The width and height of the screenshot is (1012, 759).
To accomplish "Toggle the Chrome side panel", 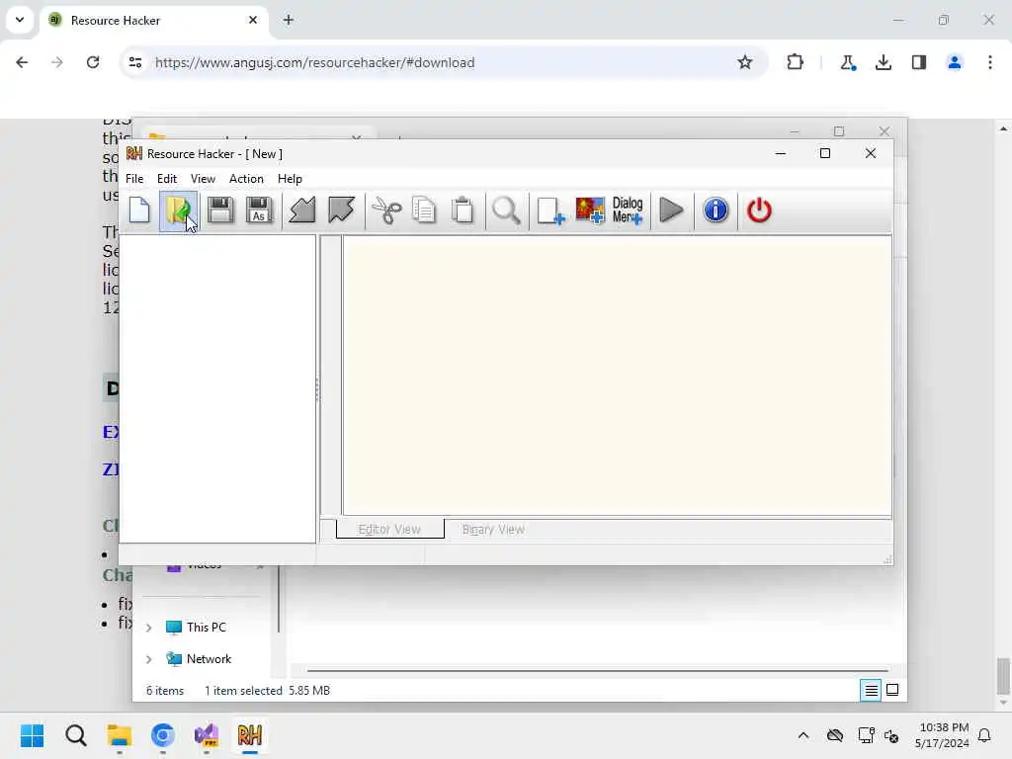I will tap(919, 62).
